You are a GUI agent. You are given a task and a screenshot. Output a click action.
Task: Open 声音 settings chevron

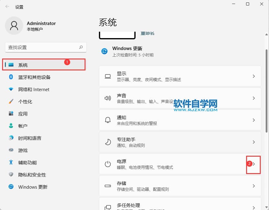[x=253, y=98]
